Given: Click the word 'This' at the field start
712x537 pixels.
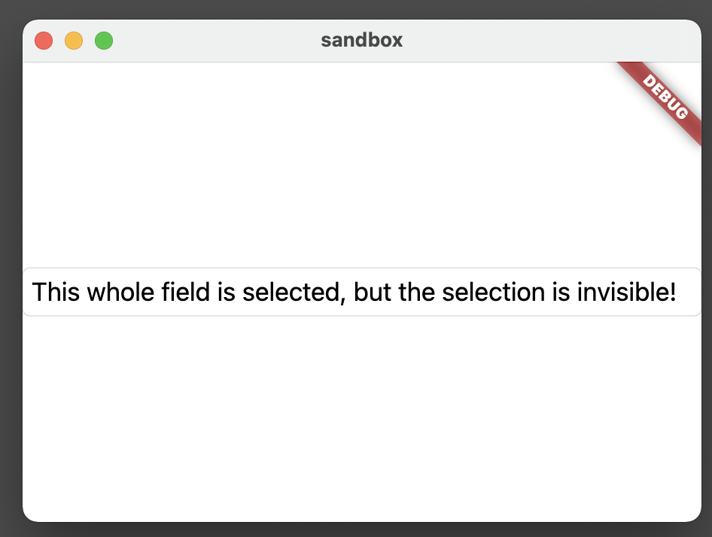Looking at the screenshot, I should tap(56, 292).
